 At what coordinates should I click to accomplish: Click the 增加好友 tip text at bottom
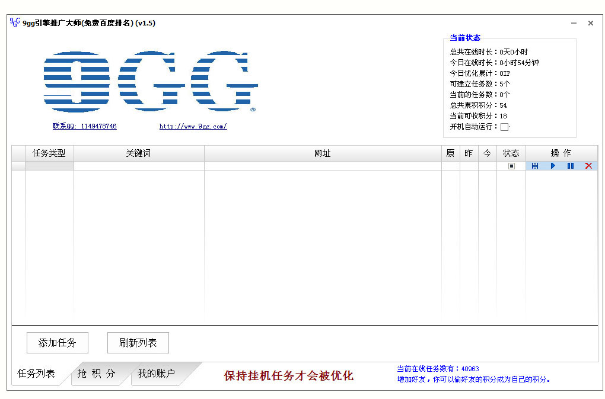pos(474,379)
